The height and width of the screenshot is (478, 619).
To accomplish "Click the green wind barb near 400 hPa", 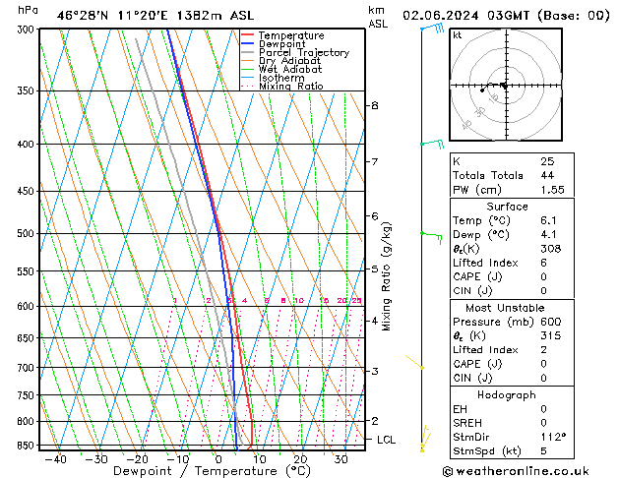I will [431, 144].
